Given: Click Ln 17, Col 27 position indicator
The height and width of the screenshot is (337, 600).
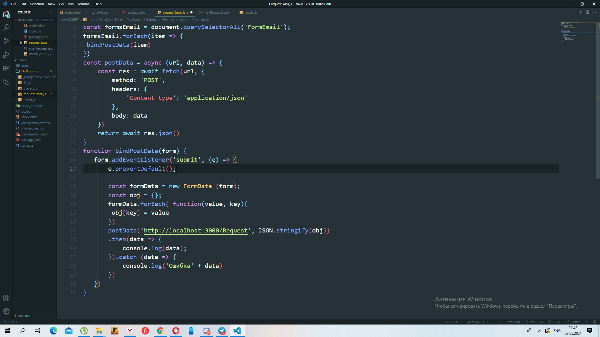Looking at the screenshot, I should 453,322.
